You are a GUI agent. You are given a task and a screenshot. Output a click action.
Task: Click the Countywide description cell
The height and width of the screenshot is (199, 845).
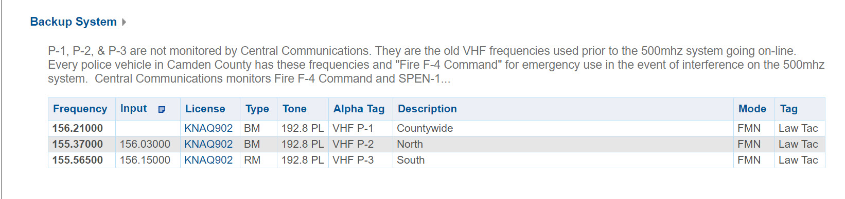click(563, 128)
